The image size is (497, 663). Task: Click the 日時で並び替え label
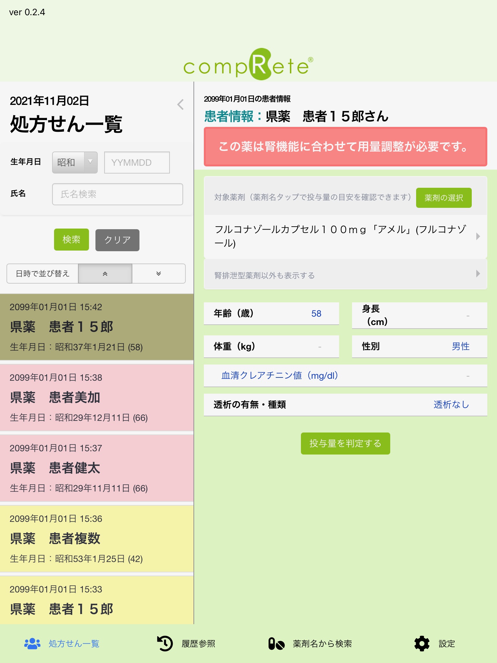coord(43,274)
